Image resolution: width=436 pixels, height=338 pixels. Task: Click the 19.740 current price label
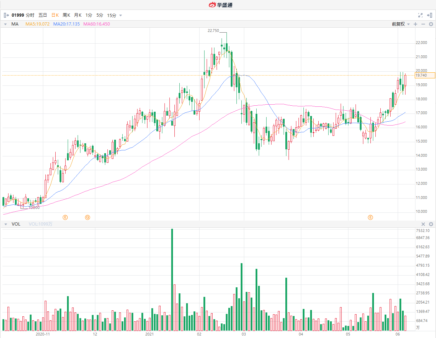(x=421, y=76)
